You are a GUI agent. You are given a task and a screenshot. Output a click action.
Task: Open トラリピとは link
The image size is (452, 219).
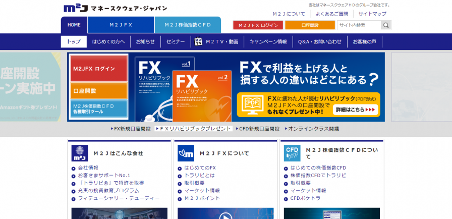pyautogui.click(x=199, y=176)
